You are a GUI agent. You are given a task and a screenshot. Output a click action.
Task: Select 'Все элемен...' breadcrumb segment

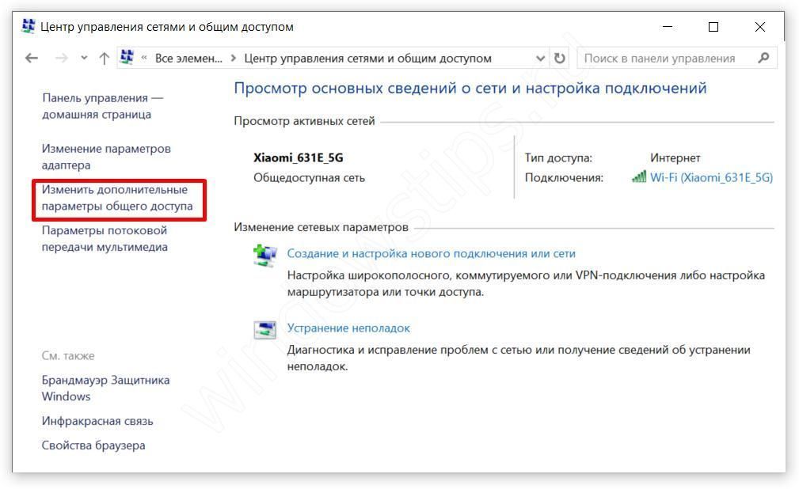188,59
